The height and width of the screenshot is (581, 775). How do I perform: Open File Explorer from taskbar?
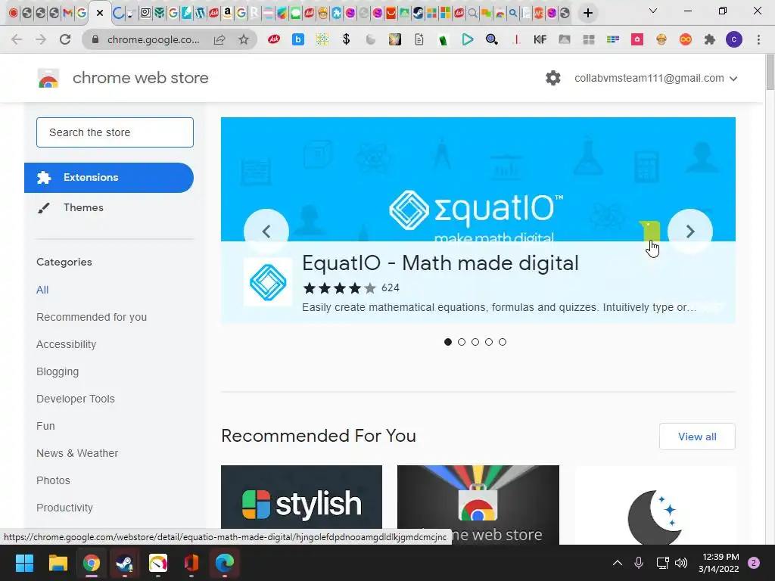pyautogui.click(x=58, y=563)
